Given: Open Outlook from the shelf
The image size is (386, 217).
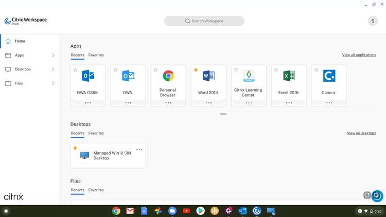Looking at the screenshot, I should click(x=243, y=211).
